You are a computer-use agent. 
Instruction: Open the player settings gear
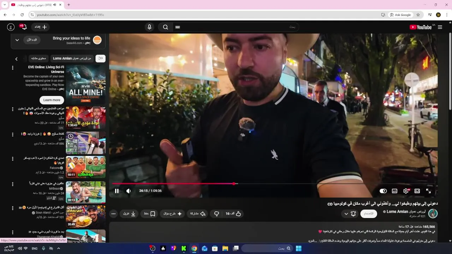[406, 191]
